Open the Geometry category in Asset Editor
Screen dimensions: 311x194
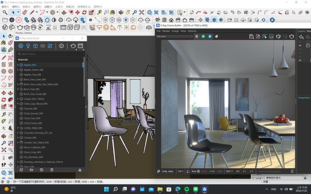36,46
